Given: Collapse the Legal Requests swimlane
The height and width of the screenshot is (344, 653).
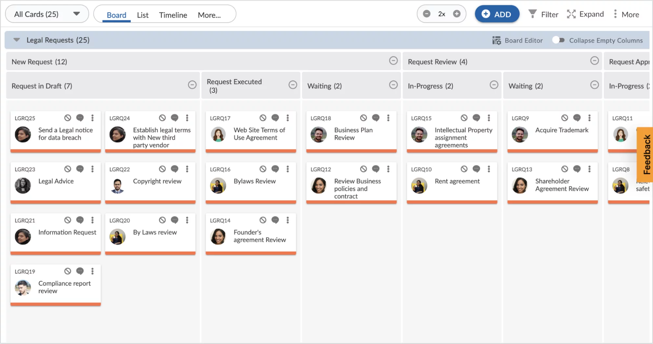Looking at the screenshot, I should [17, 40].
